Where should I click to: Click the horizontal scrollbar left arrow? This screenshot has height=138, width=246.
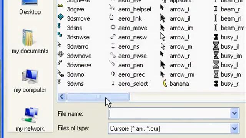click(62, 97)
